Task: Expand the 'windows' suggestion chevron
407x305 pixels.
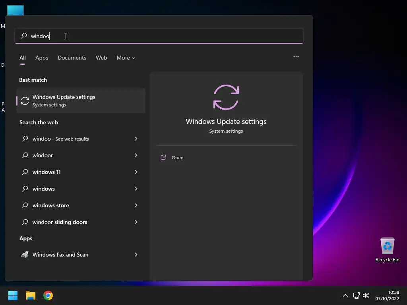Action: coord(136,189)
